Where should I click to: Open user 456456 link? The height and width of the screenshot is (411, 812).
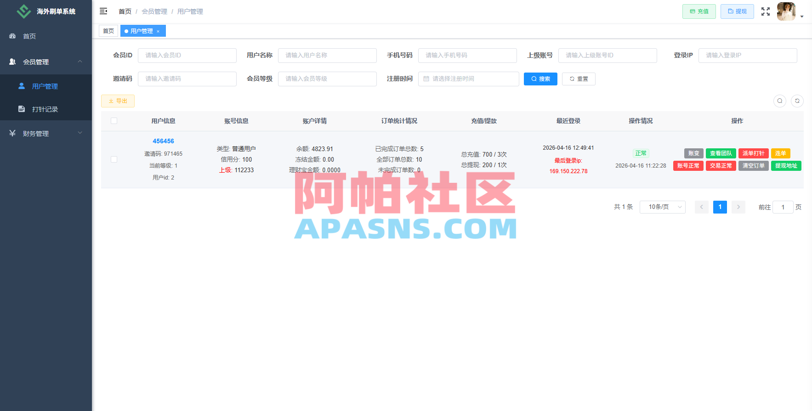pos(163,141)
